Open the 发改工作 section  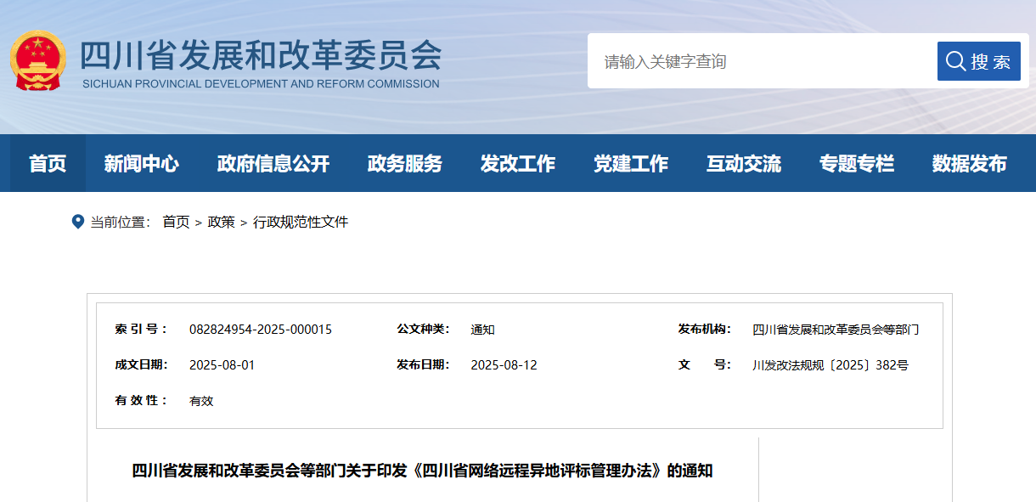point(519,163)
